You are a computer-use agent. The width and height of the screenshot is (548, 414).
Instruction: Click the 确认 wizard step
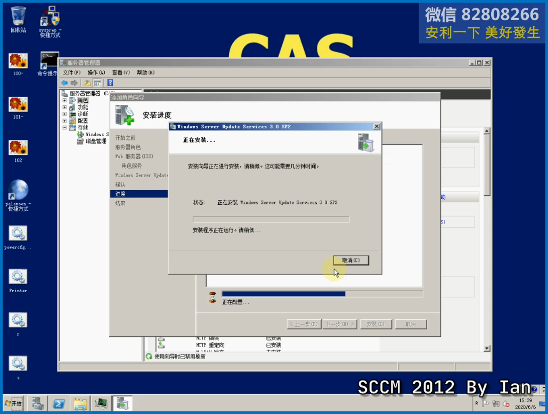coord(120,184)
